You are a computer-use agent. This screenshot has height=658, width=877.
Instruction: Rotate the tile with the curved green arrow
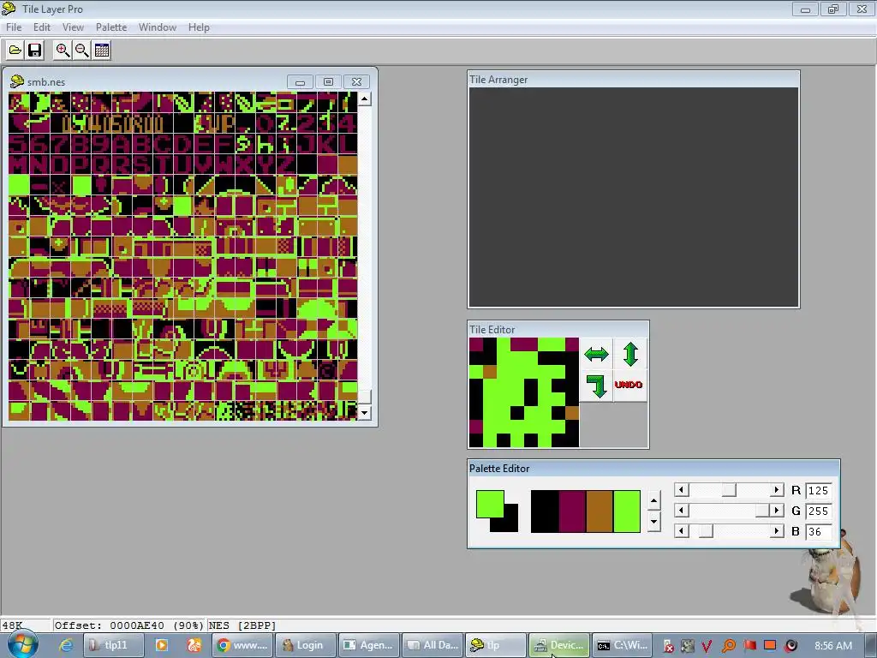[x=596, y=386]
